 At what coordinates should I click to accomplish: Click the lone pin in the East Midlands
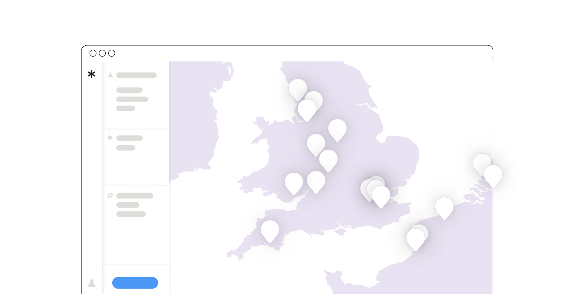337,130
